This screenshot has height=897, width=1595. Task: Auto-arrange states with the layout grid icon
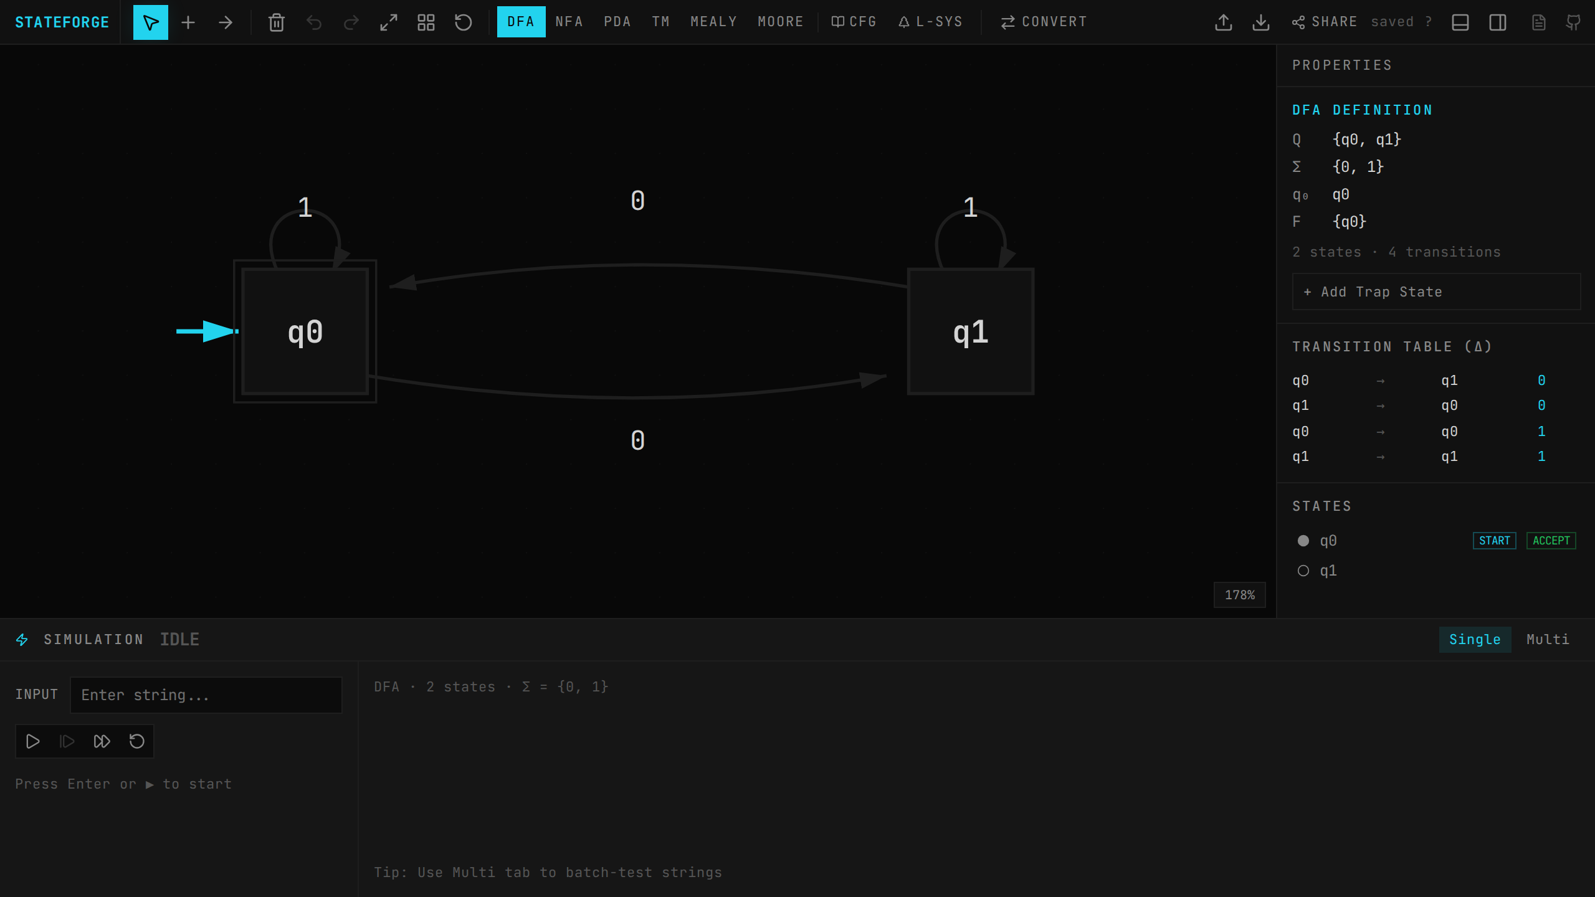click(426, 22)
